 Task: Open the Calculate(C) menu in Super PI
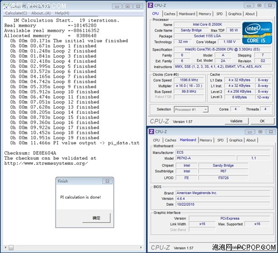tap(16, 13)
